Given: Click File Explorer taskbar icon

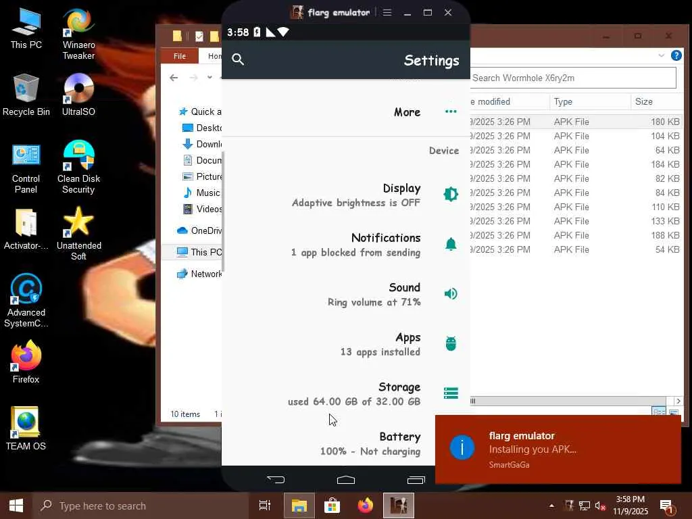Looking at the screenshot, I should (299, 505).
